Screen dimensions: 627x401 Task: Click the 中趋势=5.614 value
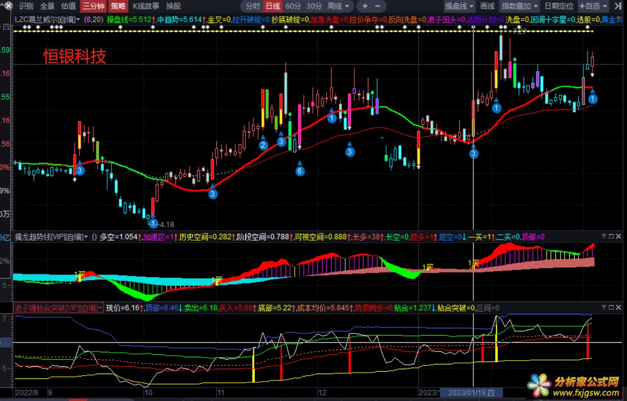click(x=181, y=20)
